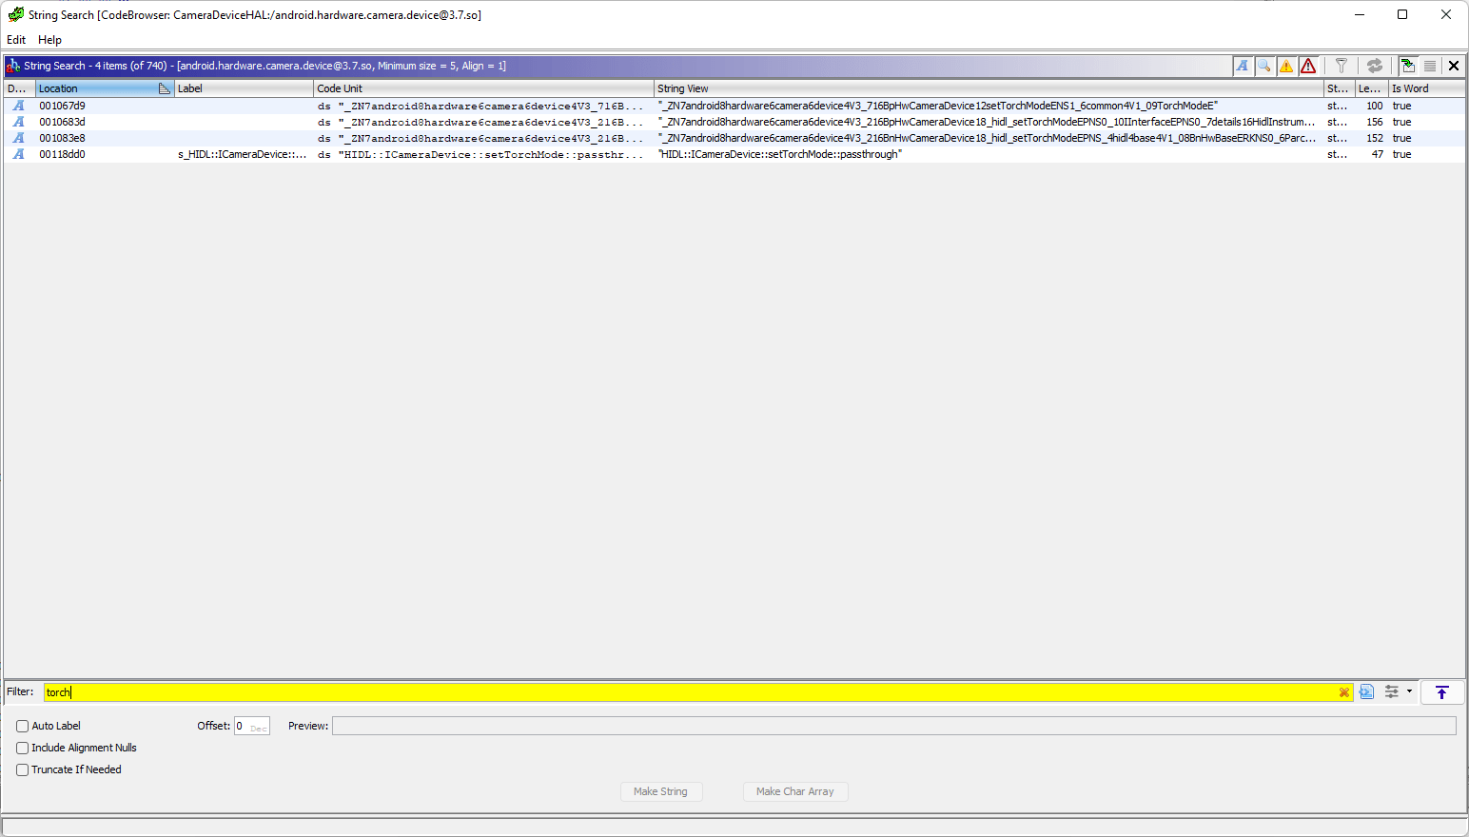1469x837 pixels.
Task: Check Include Alignment Nulls
Action: pos(23,748)
